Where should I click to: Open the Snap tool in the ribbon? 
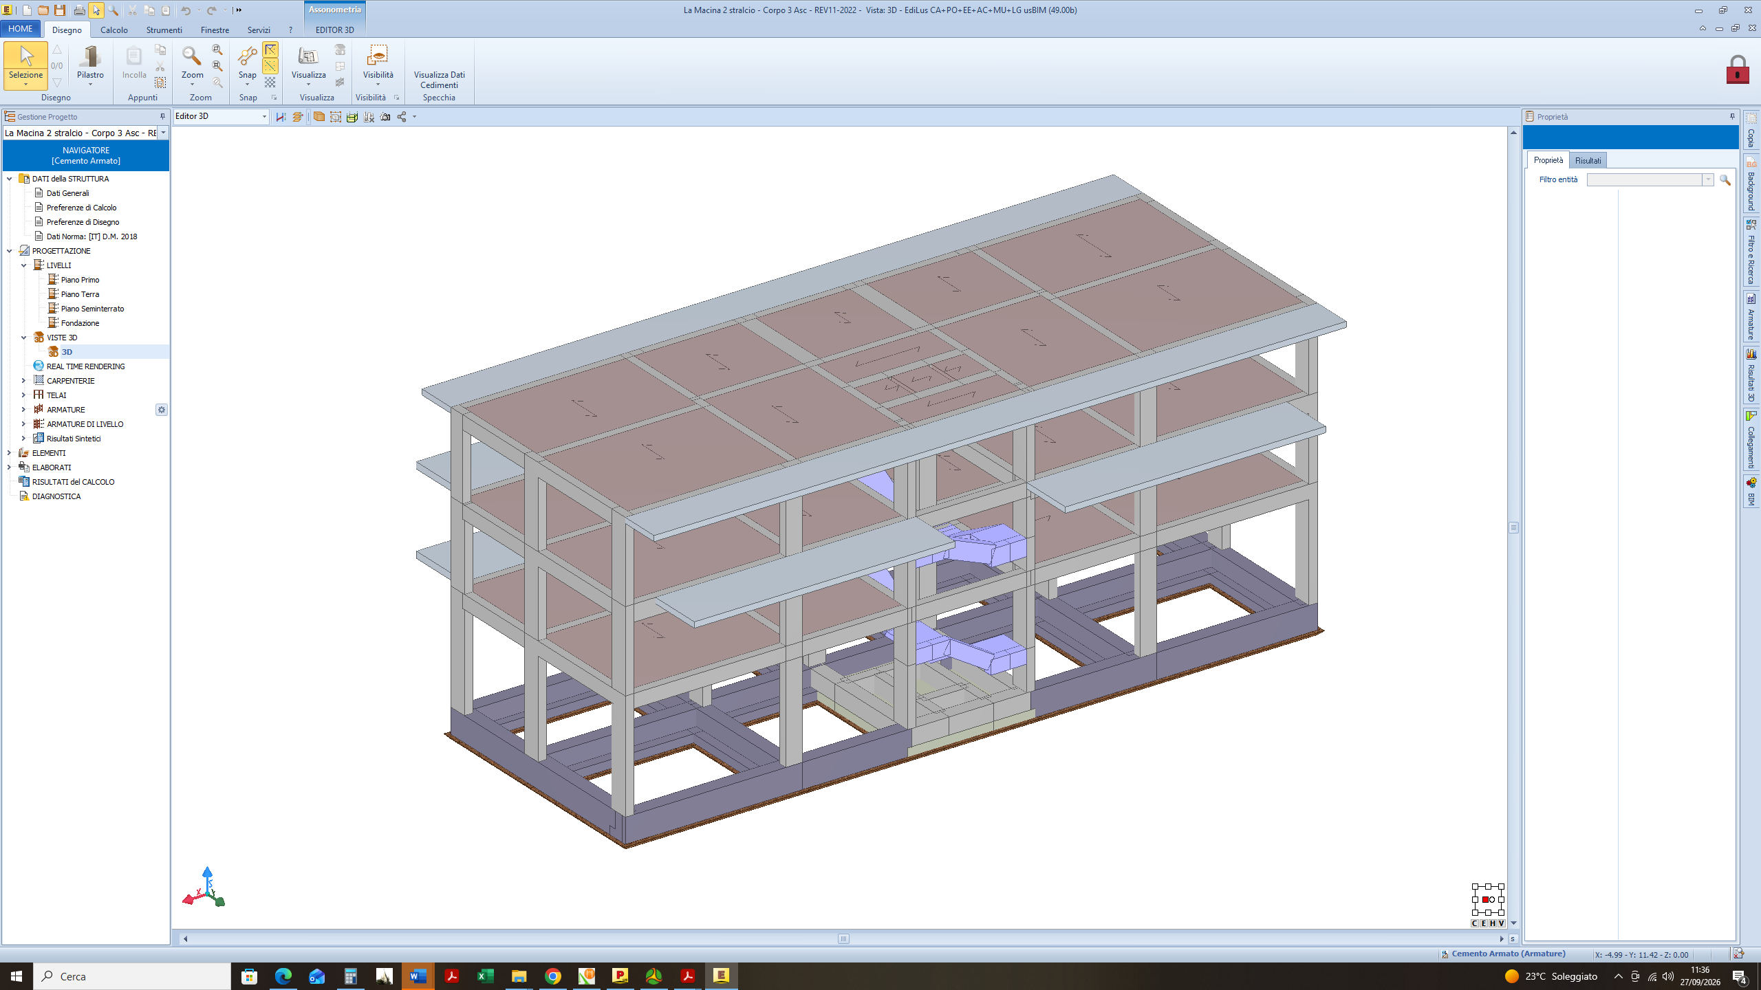(247, 65)
